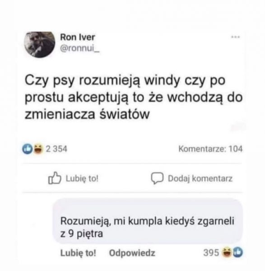Open the Komentarze: 104 comments list
Image resolution: width=265 pixels, height=271 pixels.
pyautogui.click(x=210, y=149)
